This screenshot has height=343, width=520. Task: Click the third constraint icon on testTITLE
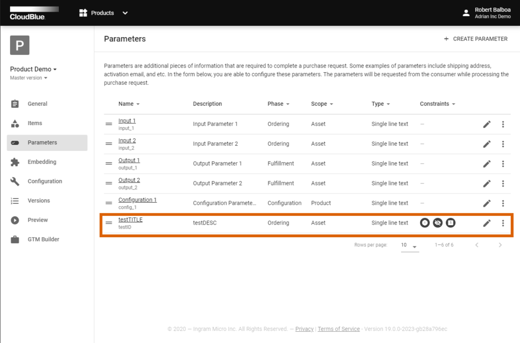(x=450, y=223)
